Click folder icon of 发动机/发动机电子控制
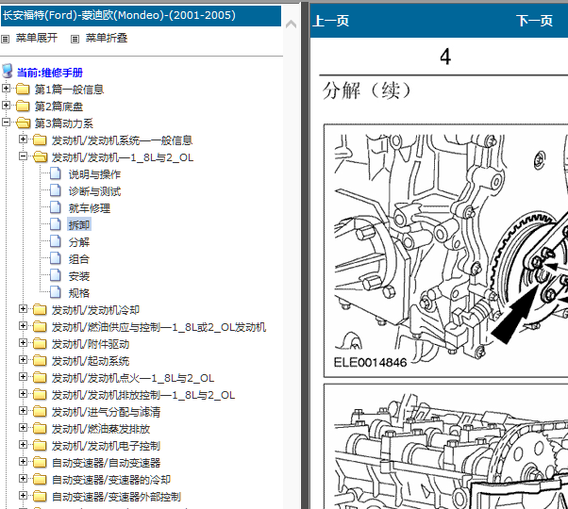This screenshot has width=568, height=509. click(40, 446)
